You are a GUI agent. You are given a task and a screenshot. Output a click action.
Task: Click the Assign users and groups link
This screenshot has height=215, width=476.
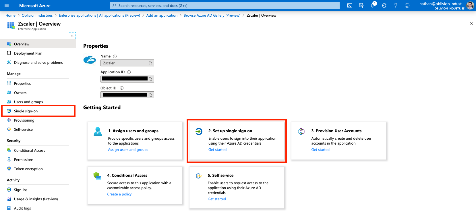tap(128, 150)
